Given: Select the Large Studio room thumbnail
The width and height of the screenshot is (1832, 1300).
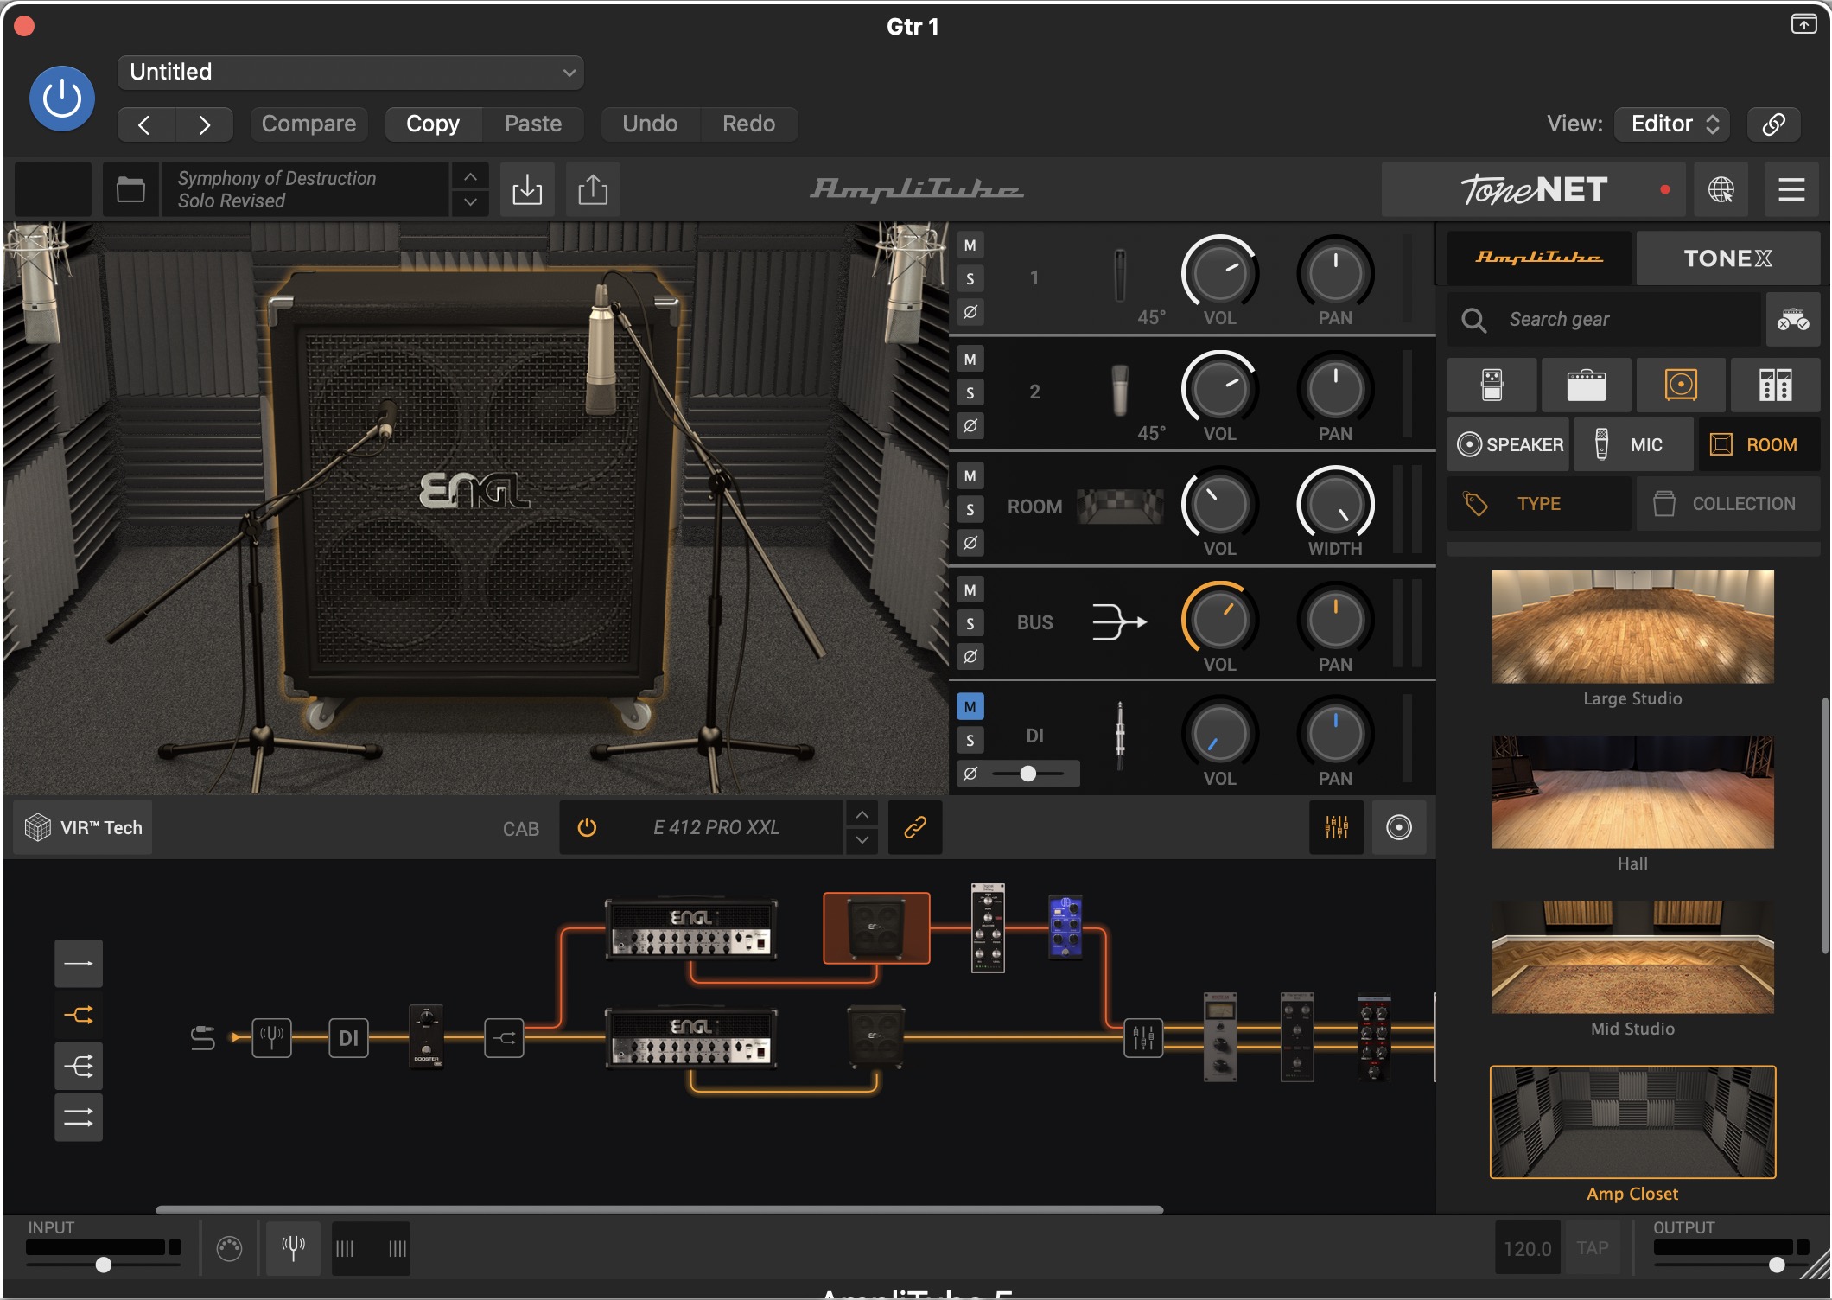Looking at the screenshot, I should [1632, 627].
